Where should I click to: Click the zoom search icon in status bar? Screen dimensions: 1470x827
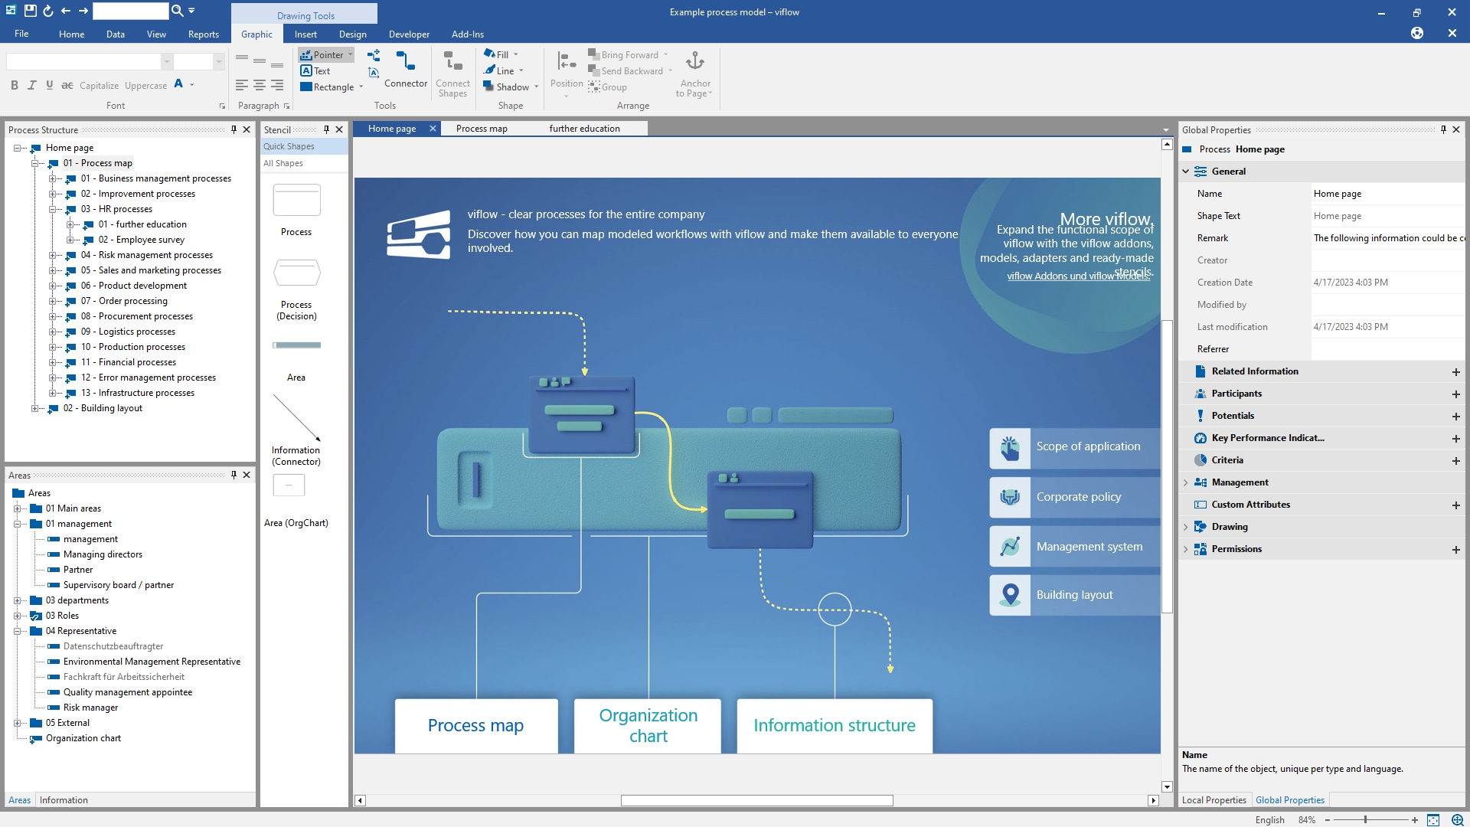point(1457,819)
